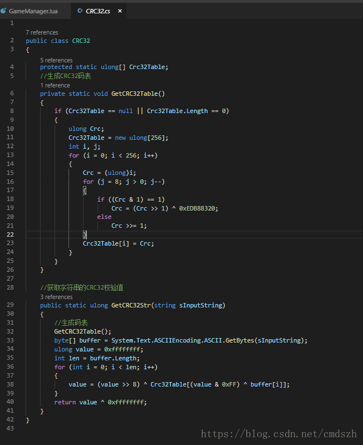This screenshot has width=363, height=445.
Task: Click the Crc32Table field declaration on line 4
Action: coord(148,67)
